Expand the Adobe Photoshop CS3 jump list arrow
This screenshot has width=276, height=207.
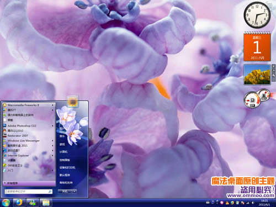coord(52,126)
